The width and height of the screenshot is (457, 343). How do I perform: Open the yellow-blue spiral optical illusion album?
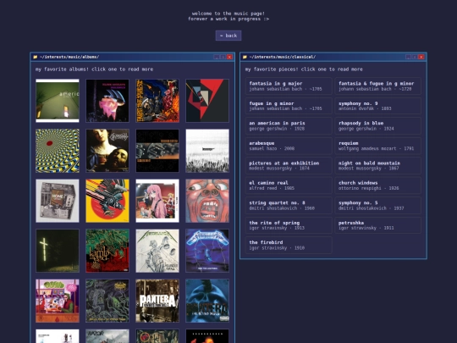[58, 151]
